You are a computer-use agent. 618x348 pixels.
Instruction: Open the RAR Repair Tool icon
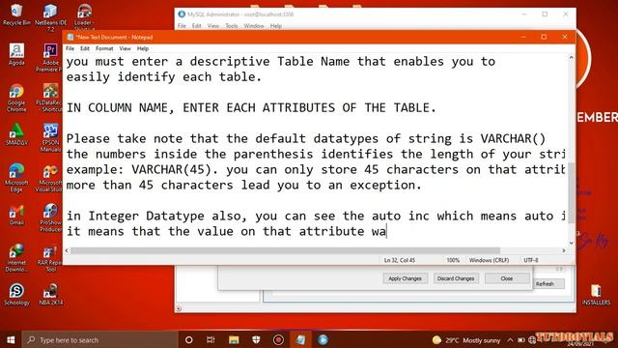[x=49, y=259]
